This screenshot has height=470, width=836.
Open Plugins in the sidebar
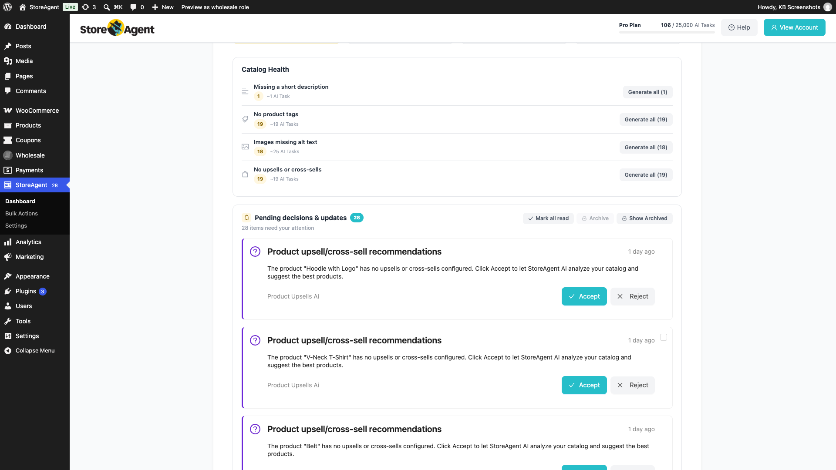(35, 291)
